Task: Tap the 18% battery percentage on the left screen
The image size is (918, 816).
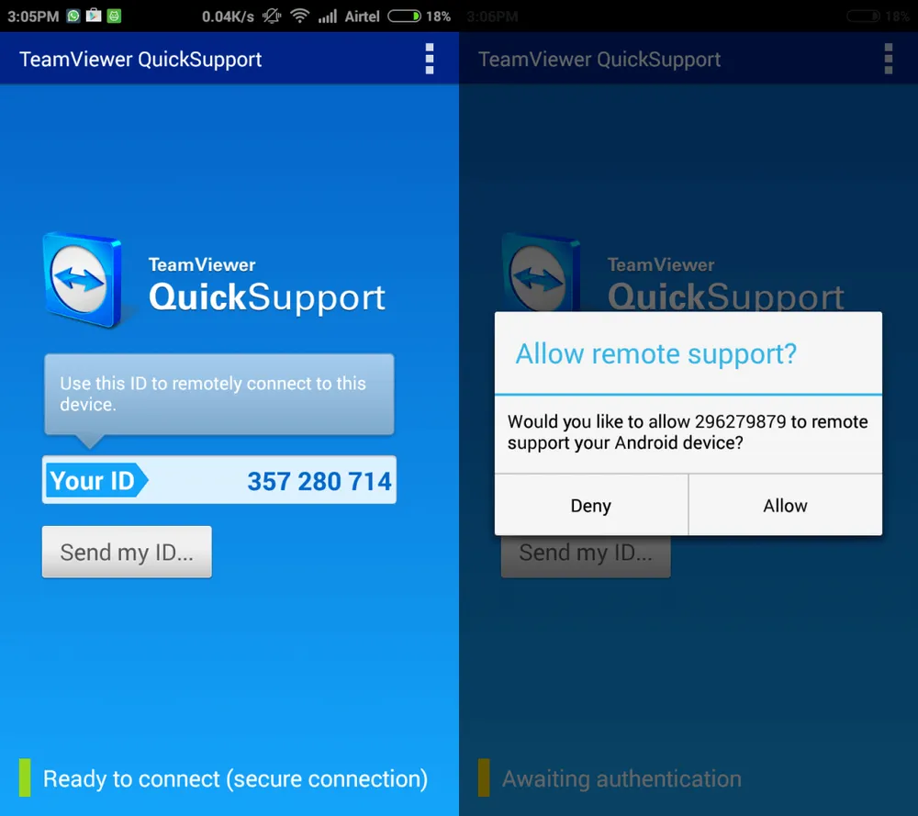Action: coord(438,17)
